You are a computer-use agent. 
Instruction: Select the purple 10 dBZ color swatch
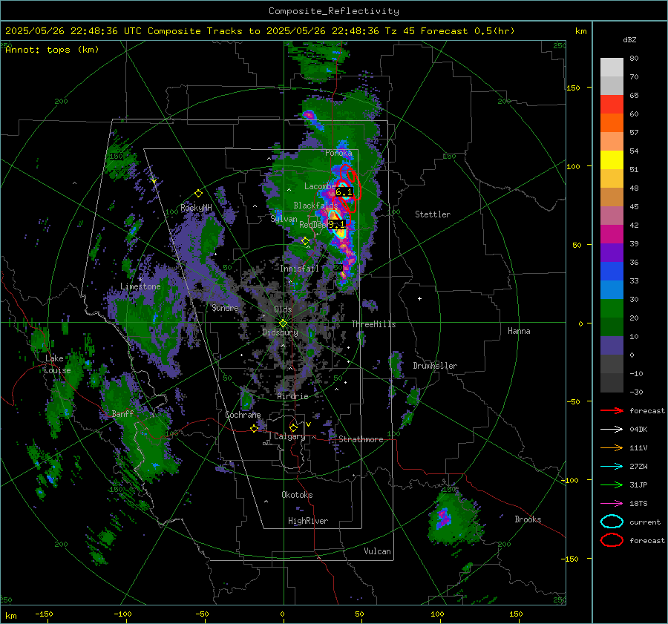click(612, 345)
